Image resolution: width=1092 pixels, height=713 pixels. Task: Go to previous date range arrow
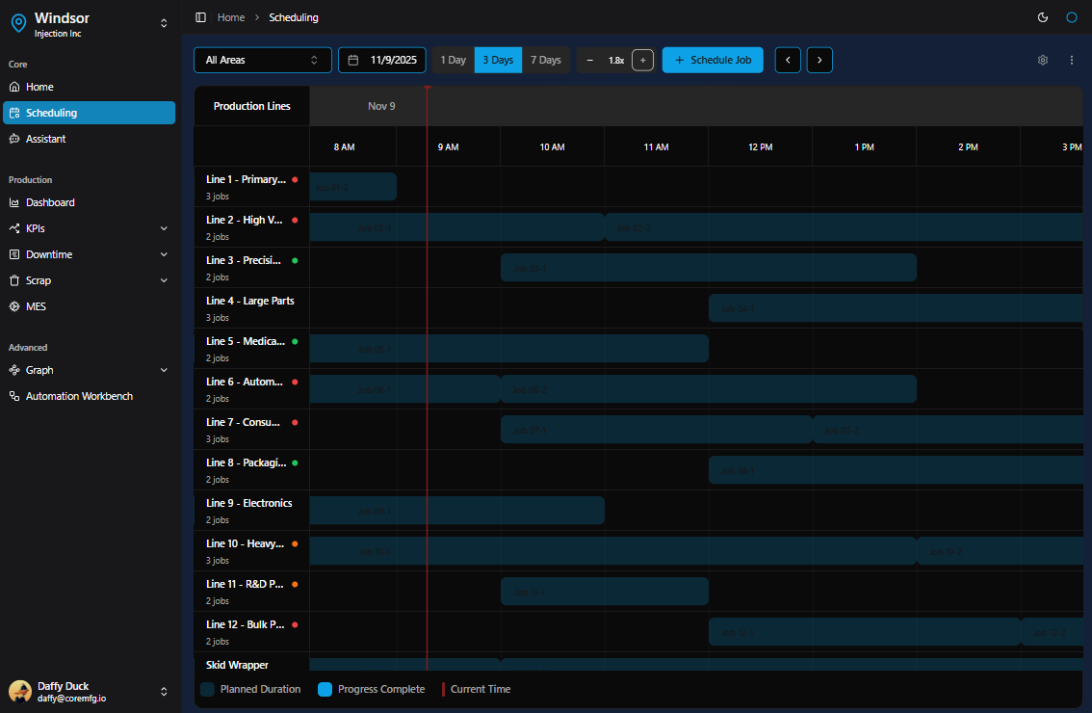[x=788, y=60]
